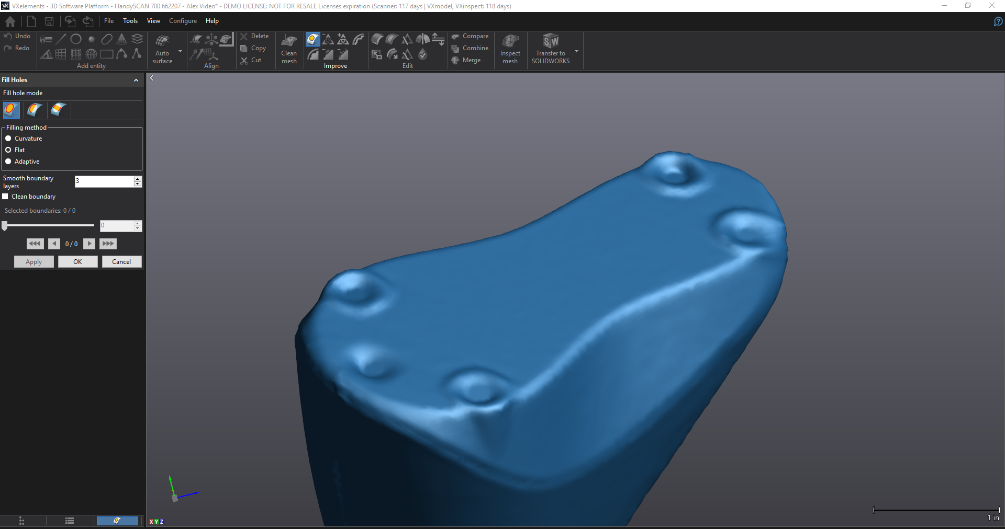
Task: Select the Adaptive filling method
Action: 8,162
